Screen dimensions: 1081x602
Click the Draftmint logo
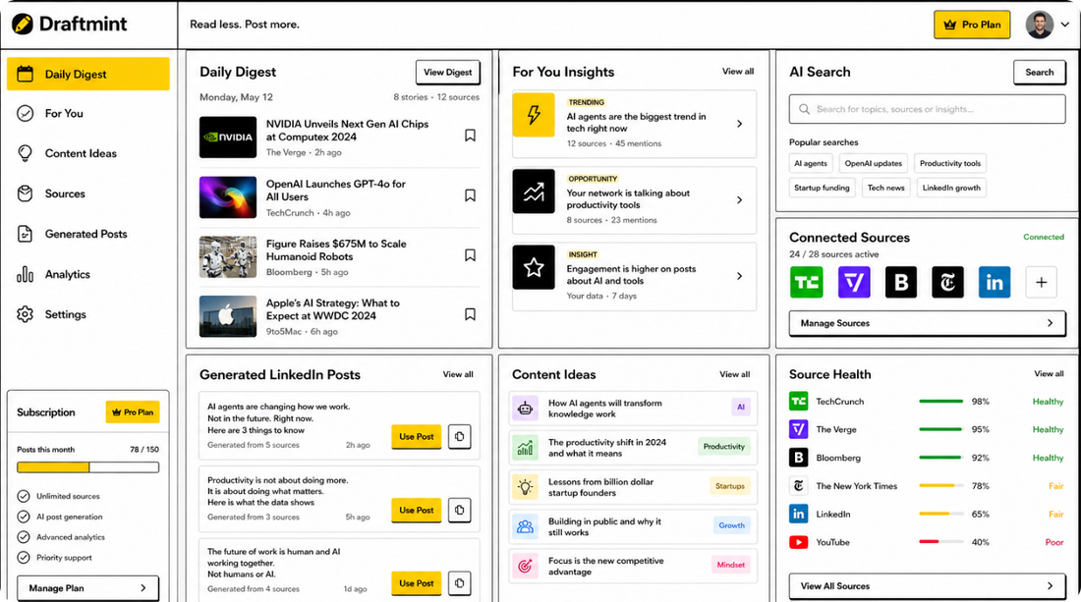69,25
